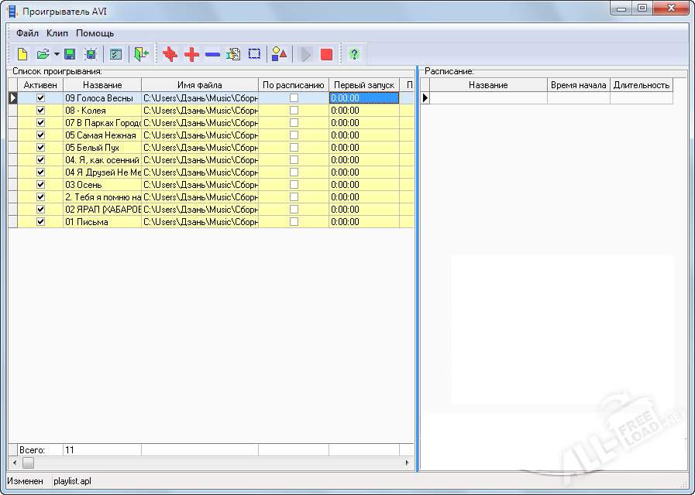Open the Помощь menu
695x495 pixels.
click(x=95, y=33)
